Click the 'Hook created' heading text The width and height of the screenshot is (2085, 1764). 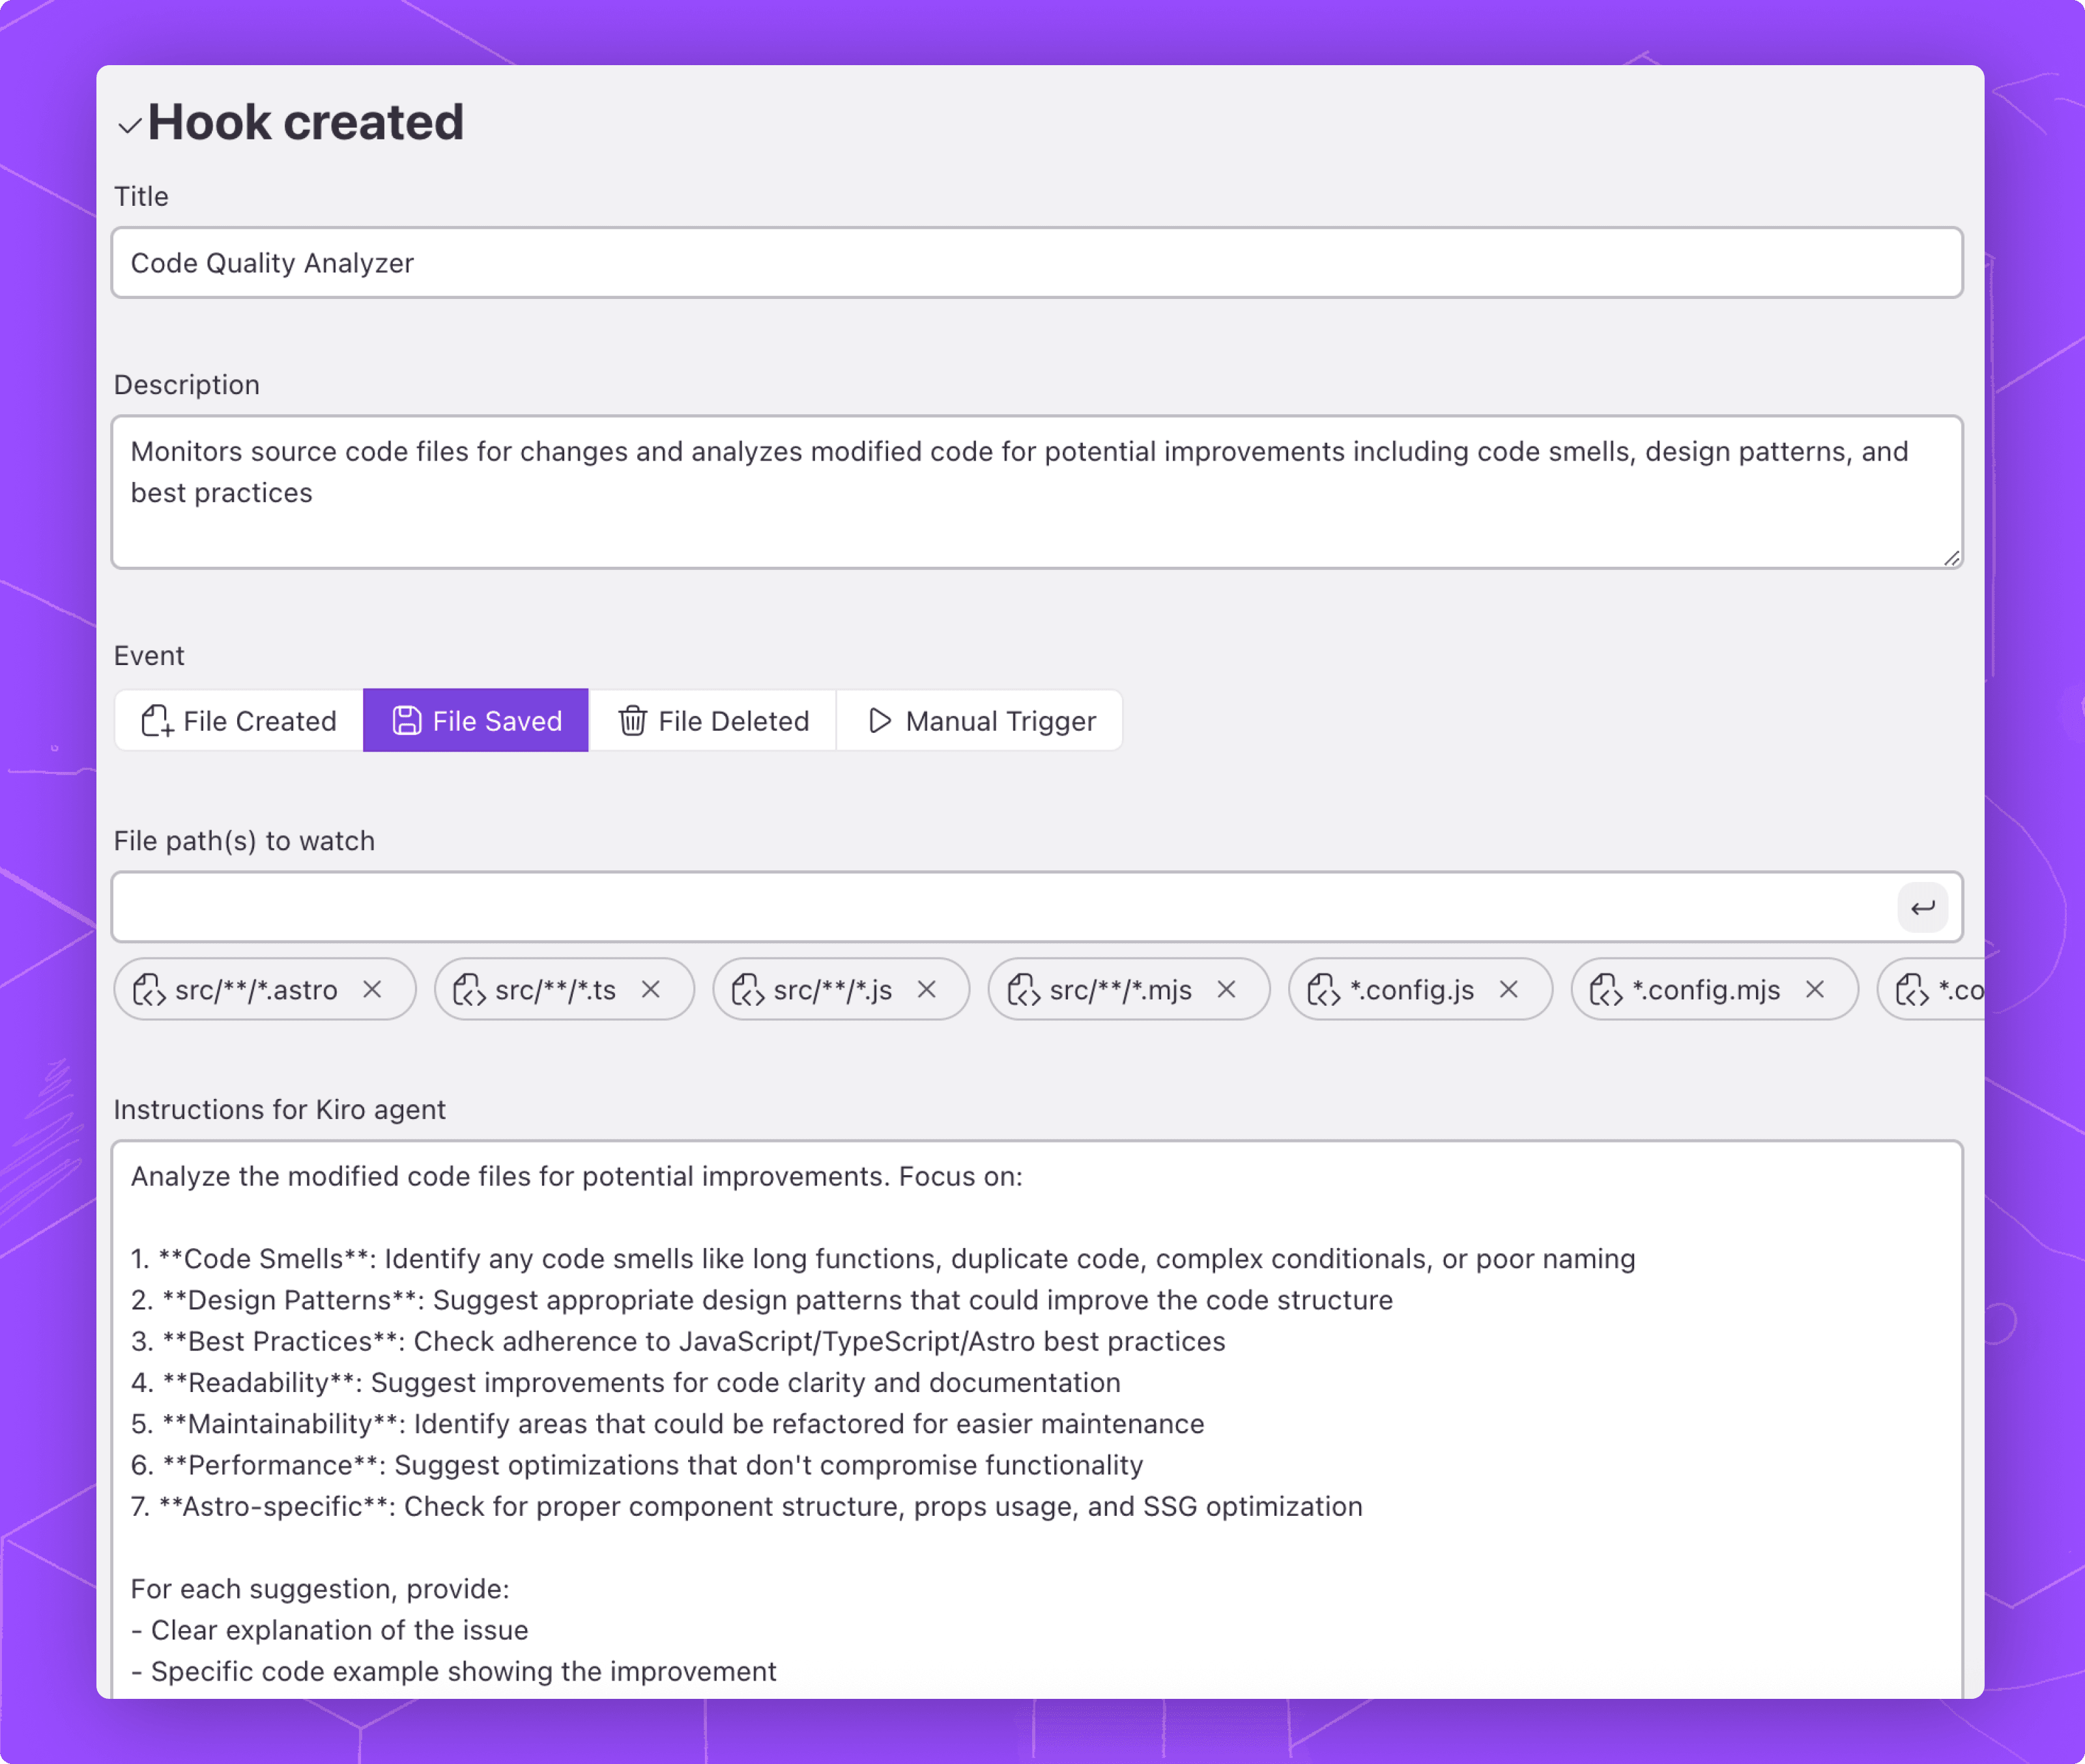coord(306,123)
